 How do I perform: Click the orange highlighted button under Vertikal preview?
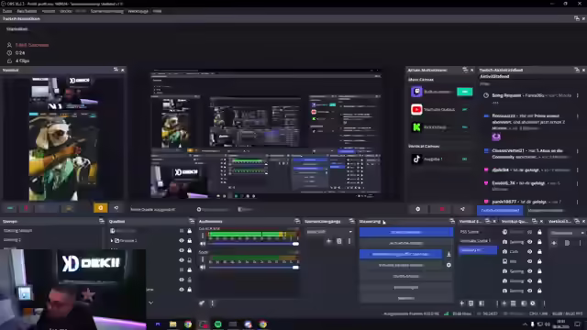[x=100, y=208]
